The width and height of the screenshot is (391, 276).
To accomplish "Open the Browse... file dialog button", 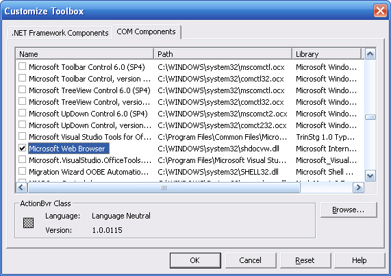I will (349, 210).
